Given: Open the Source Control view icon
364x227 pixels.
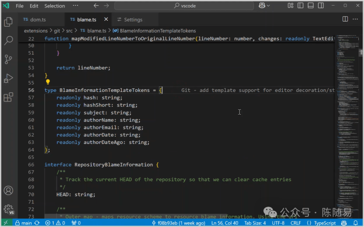Looking at the screenshot, I should coord(8,59).
